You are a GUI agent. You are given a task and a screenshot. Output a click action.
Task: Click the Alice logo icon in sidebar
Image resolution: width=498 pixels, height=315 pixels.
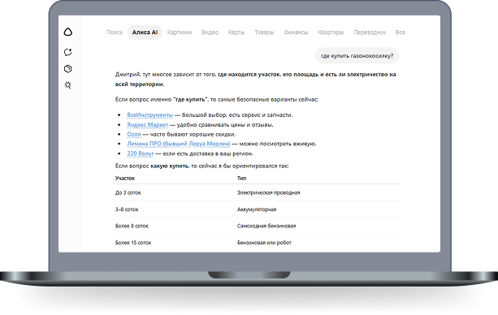coord(68,32)
